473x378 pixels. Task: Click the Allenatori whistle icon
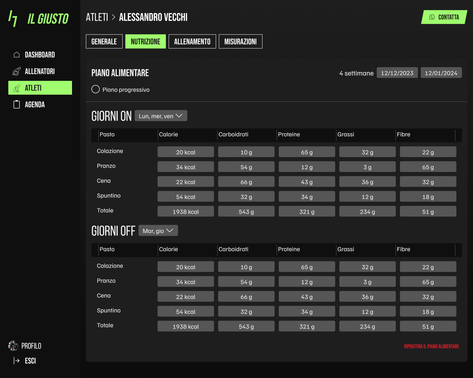[16, 71]
